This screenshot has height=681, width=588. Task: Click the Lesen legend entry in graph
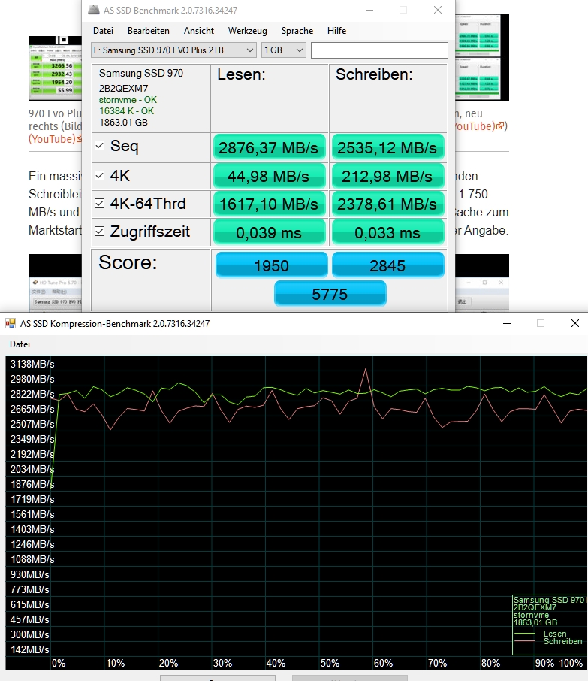pos(555,634)
